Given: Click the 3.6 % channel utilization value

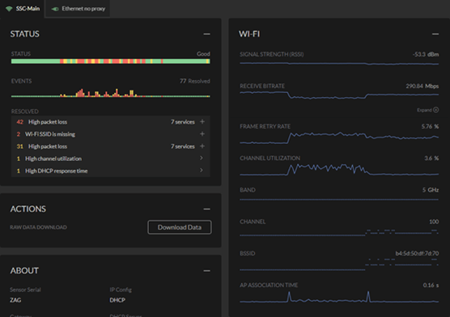Looking at the screenshot, I should 431,158.
